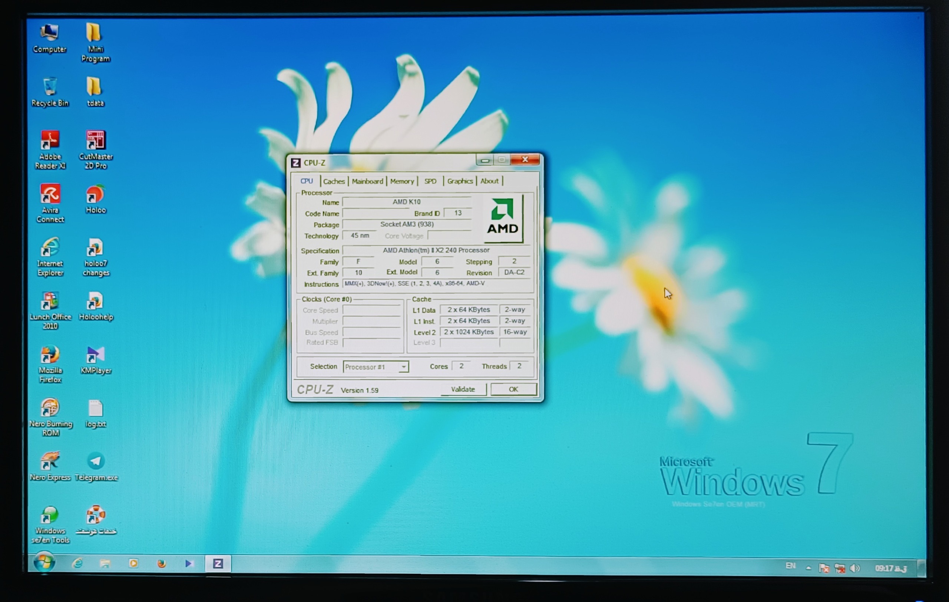Click the "DA-C2" revision value
Viewport: 949px width, 602px height.
(514, 272)
